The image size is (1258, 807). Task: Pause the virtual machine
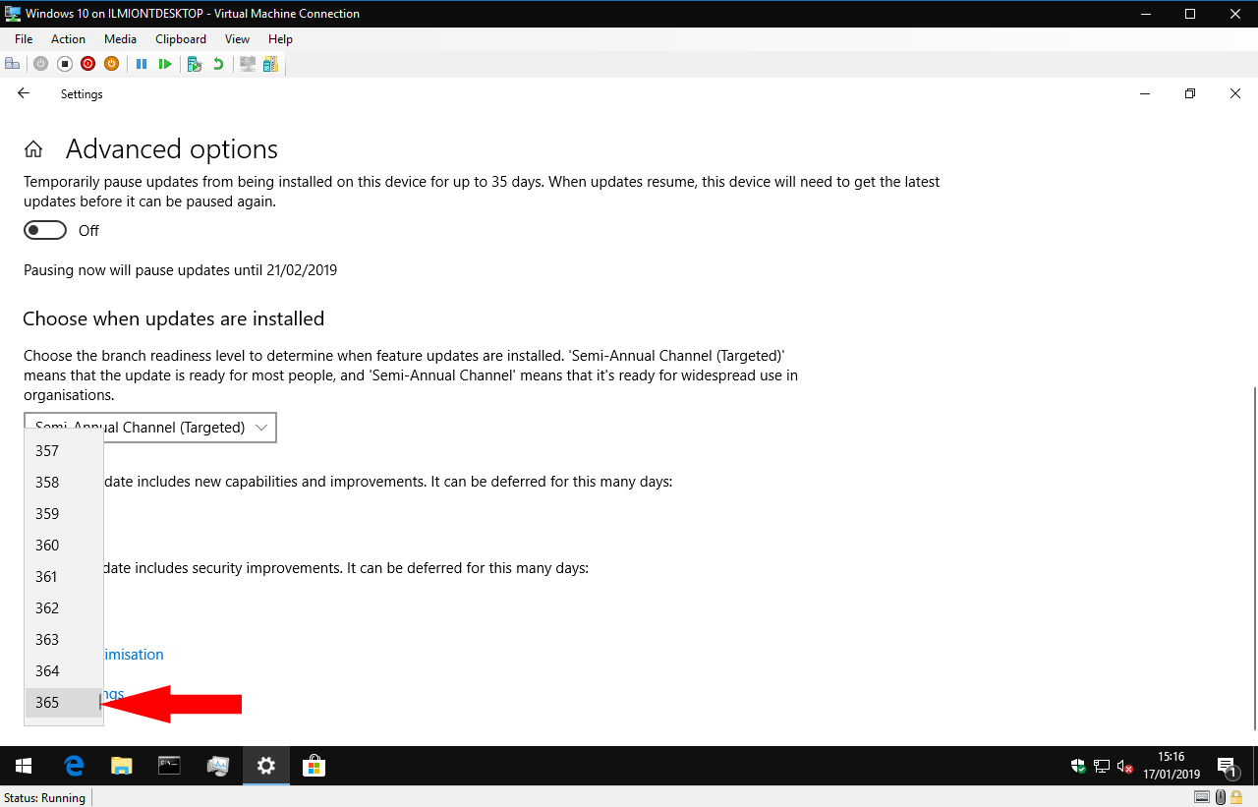(142, 63)
